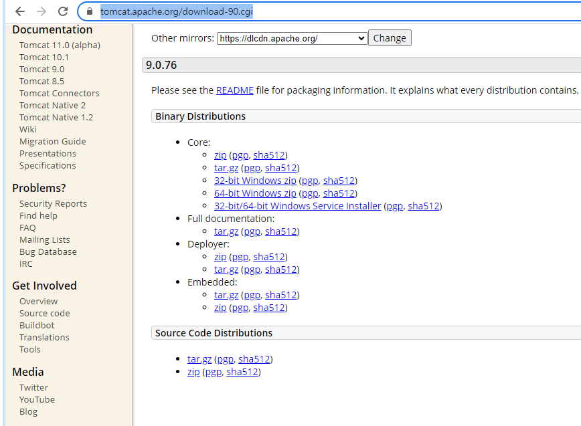Click the Binary Distributions heading
Viewport: 581px width, 426px height.
coord(200,116)
